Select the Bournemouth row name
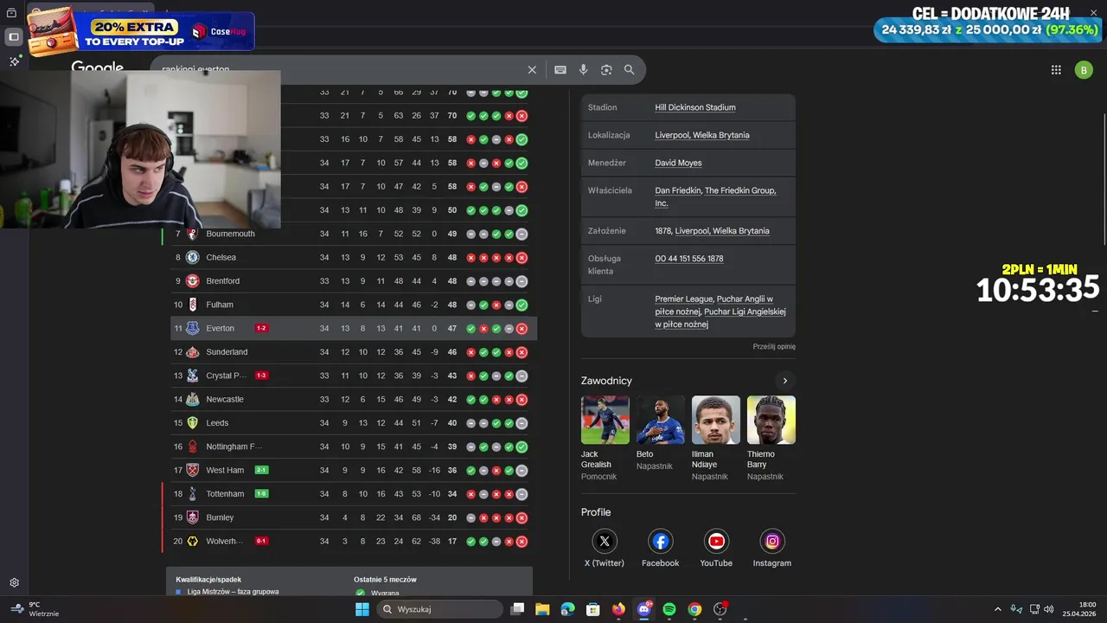This screenshot has width=1107, height=623. pyautogui.click(x=230, y=234)
